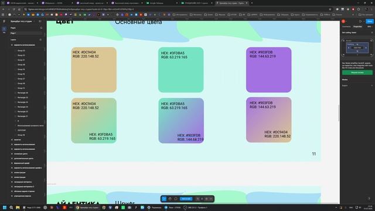The height and width of the screenshot is (211, 375).
Task: Go back with the browser back arrow
Action: [x=4, y=9]
